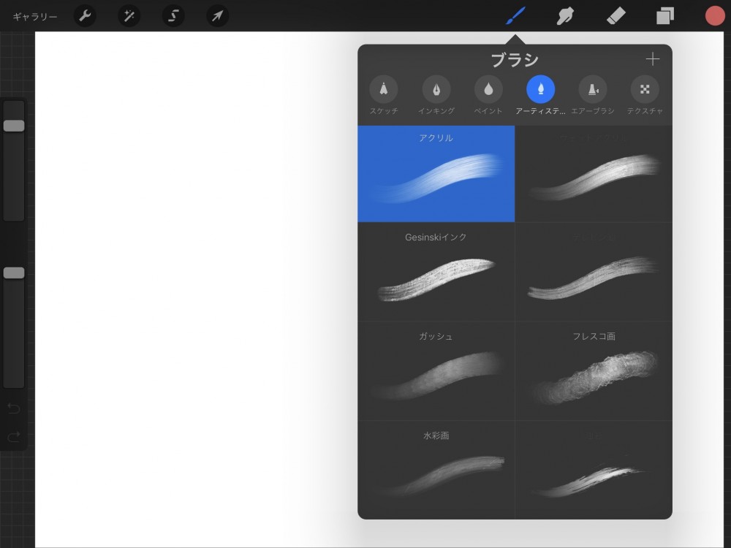Image resolution: width=731 pixels, height=548 pixels.
Task: Open the Layers panel
Action: [665, 15]
